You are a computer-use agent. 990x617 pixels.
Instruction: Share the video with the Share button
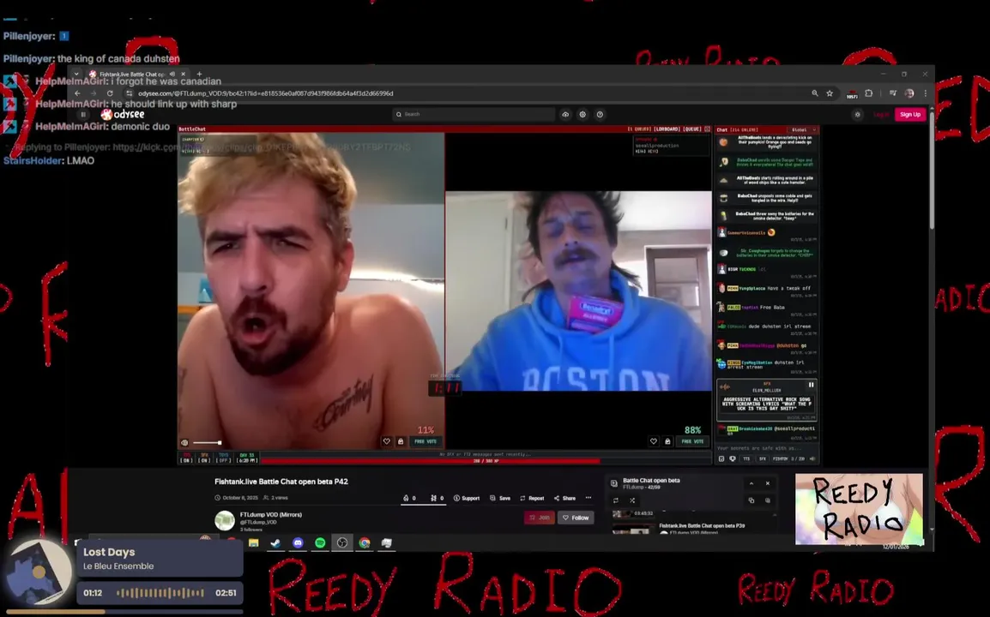pos(564,499)
